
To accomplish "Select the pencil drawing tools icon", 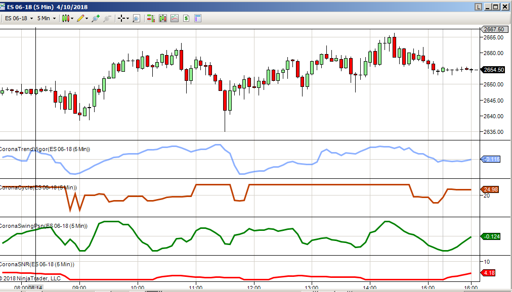I will pyautogui.click(x=80, y=18).
